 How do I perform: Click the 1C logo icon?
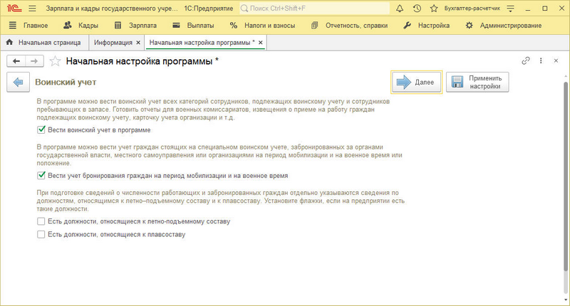click(x=12, y=8)
